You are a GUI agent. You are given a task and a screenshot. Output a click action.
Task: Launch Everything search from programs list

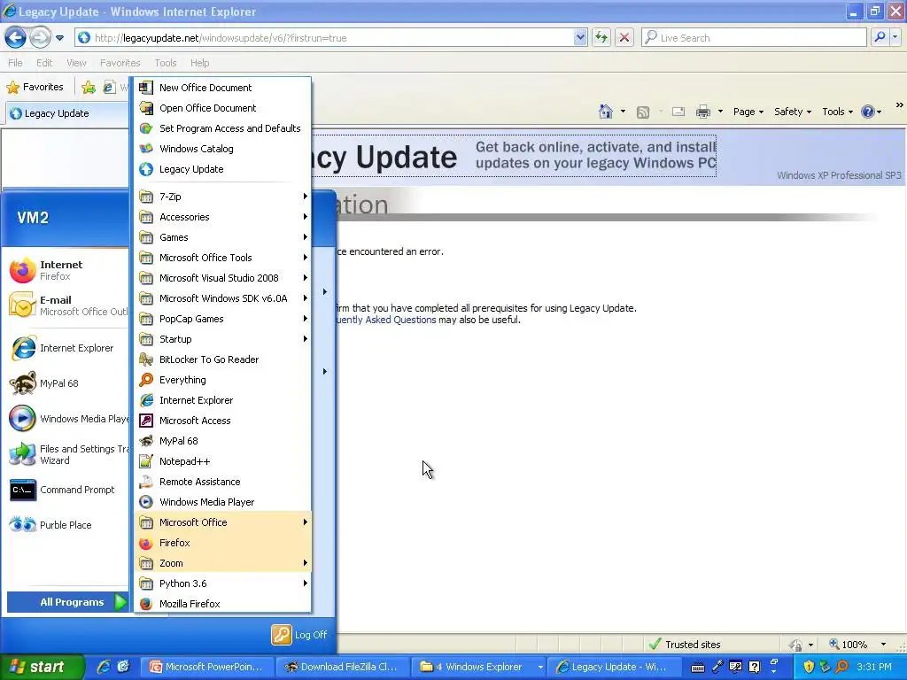click(x=222, y=380)
